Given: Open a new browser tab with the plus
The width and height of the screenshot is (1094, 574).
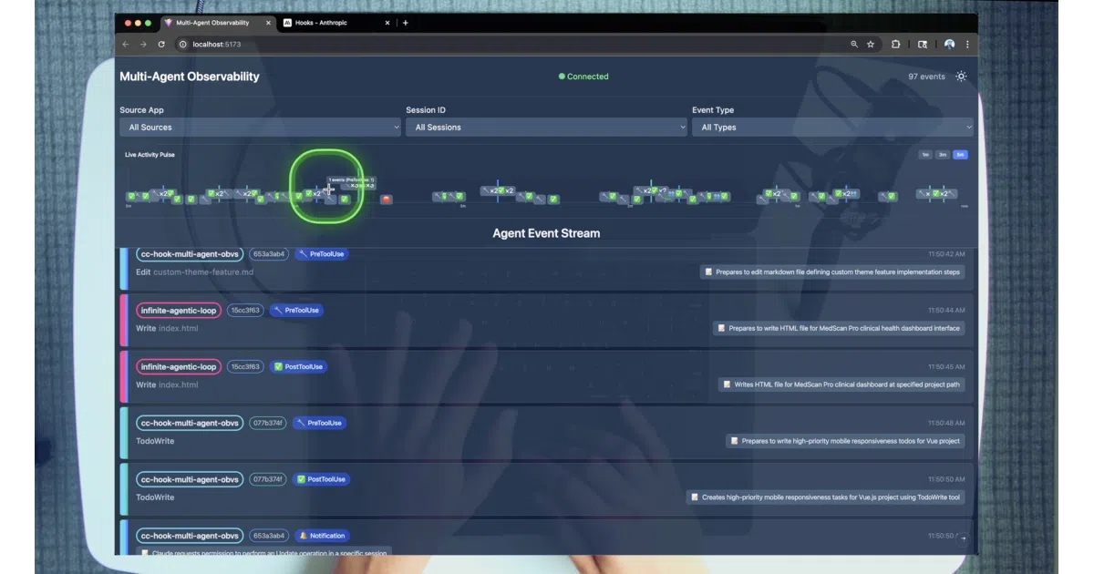Looking at the screenshot, I should 405,23.
